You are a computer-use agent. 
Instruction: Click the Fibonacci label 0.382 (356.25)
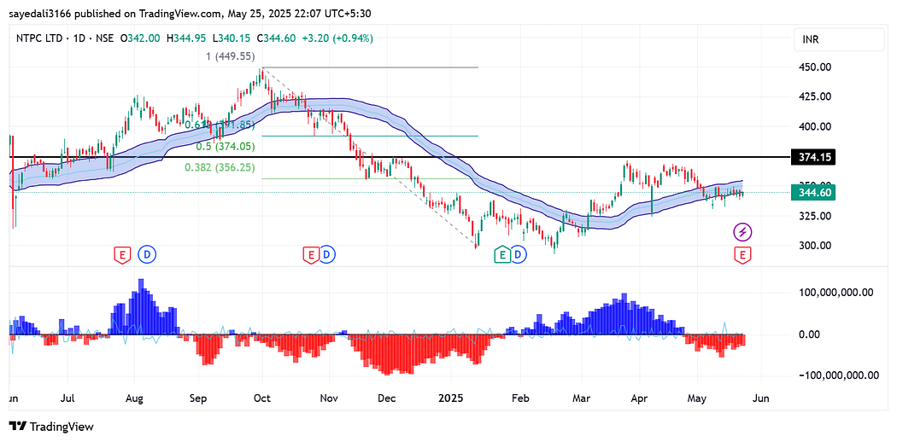coord(220,167)
